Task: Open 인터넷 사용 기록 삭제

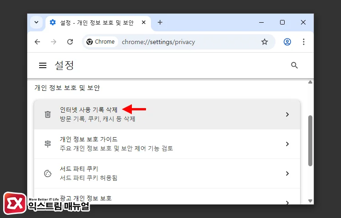Action: point(167,114)
